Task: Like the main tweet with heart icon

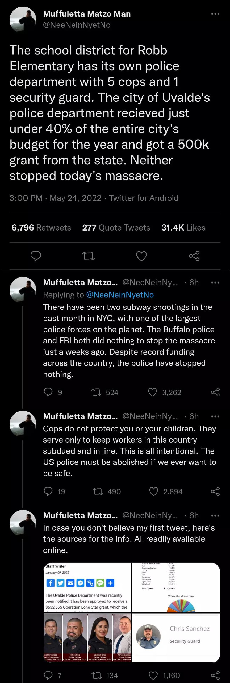Action: [141, 256]
